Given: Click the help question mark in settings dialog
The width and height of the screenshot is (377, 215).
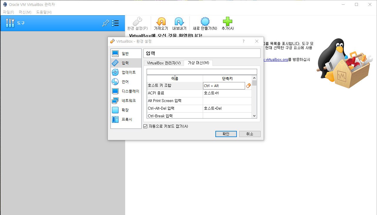Looking at the screenshot, I should (x=243, y=41).
